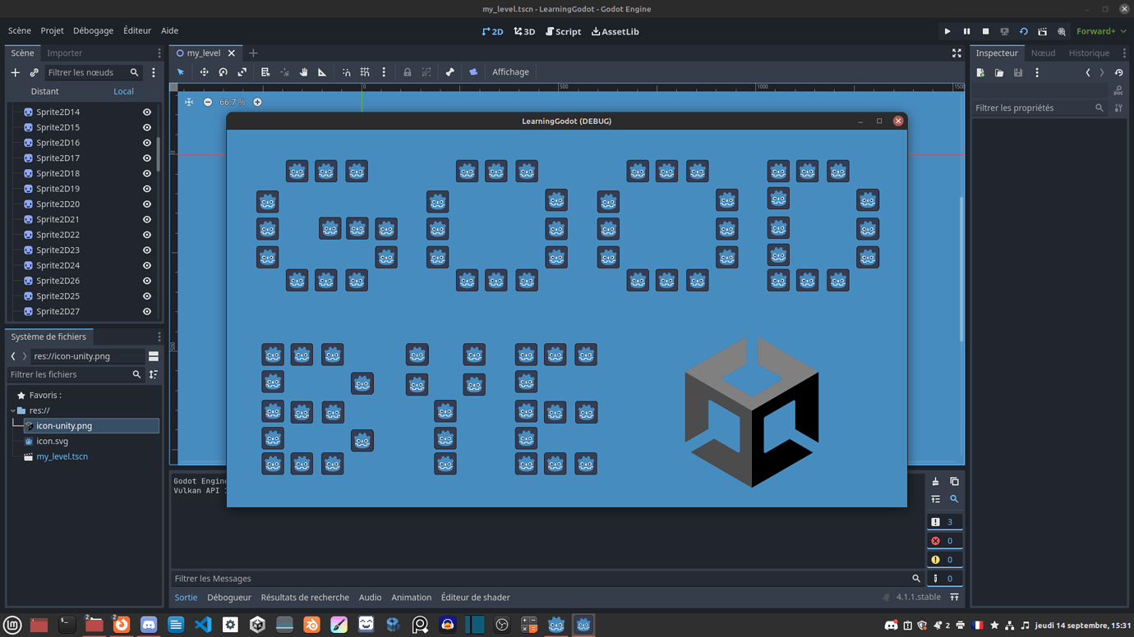
Task: Toggle Grid Snap in the canvas toolbar
Action: [x=365, y=72]
